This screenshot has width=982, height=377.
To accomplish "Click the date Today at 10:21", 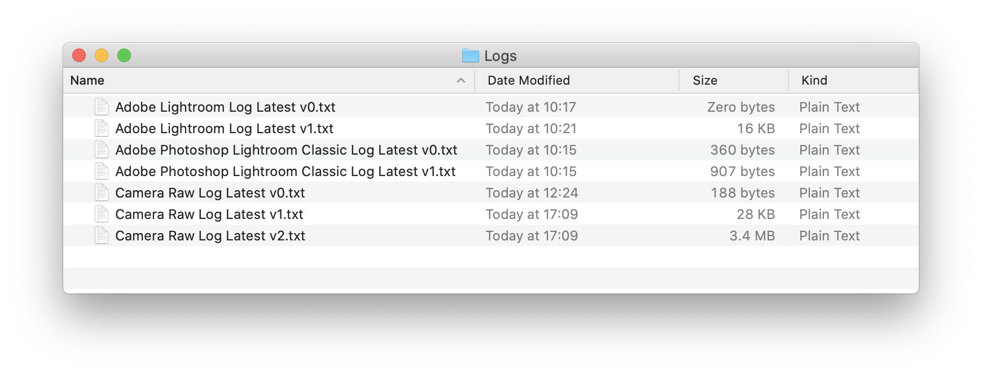I will pyautogui.click(x=531, y=129).
